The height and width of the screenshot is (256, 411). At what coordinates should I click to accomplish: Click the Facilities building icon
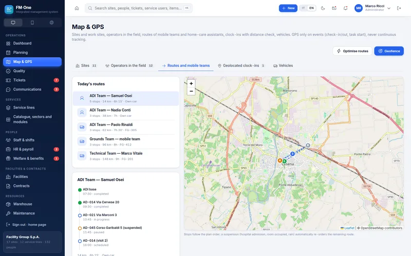(x=8, y=177)
